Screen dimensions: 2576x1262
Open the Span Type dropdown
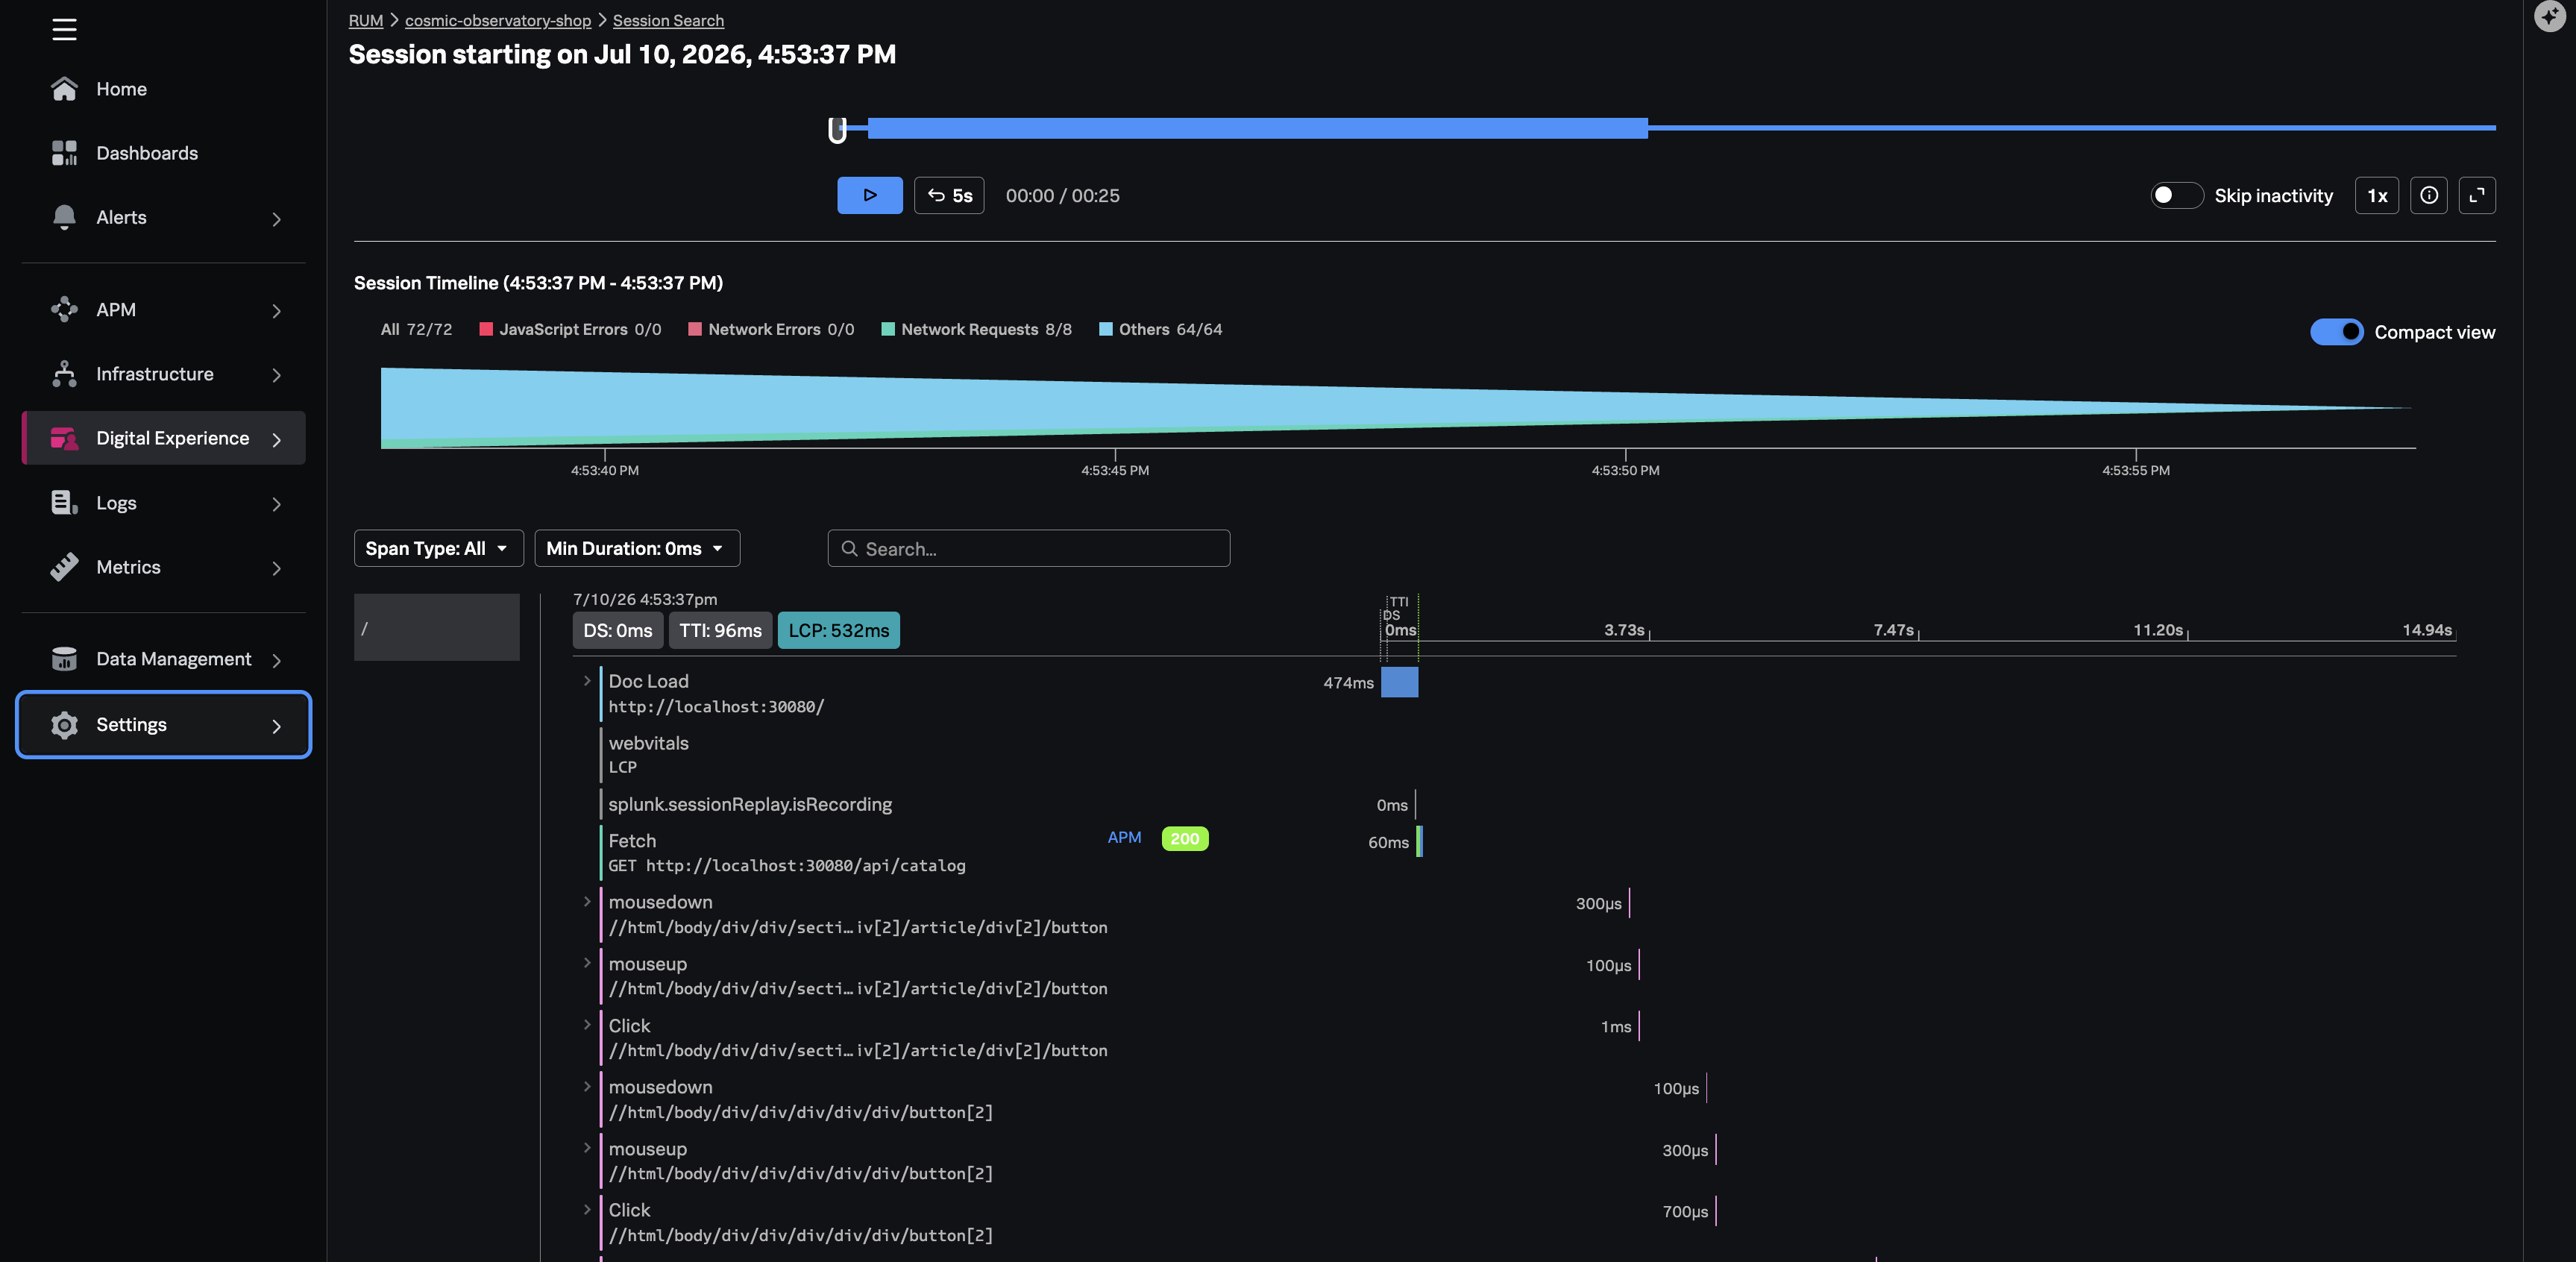coord(438,548)
